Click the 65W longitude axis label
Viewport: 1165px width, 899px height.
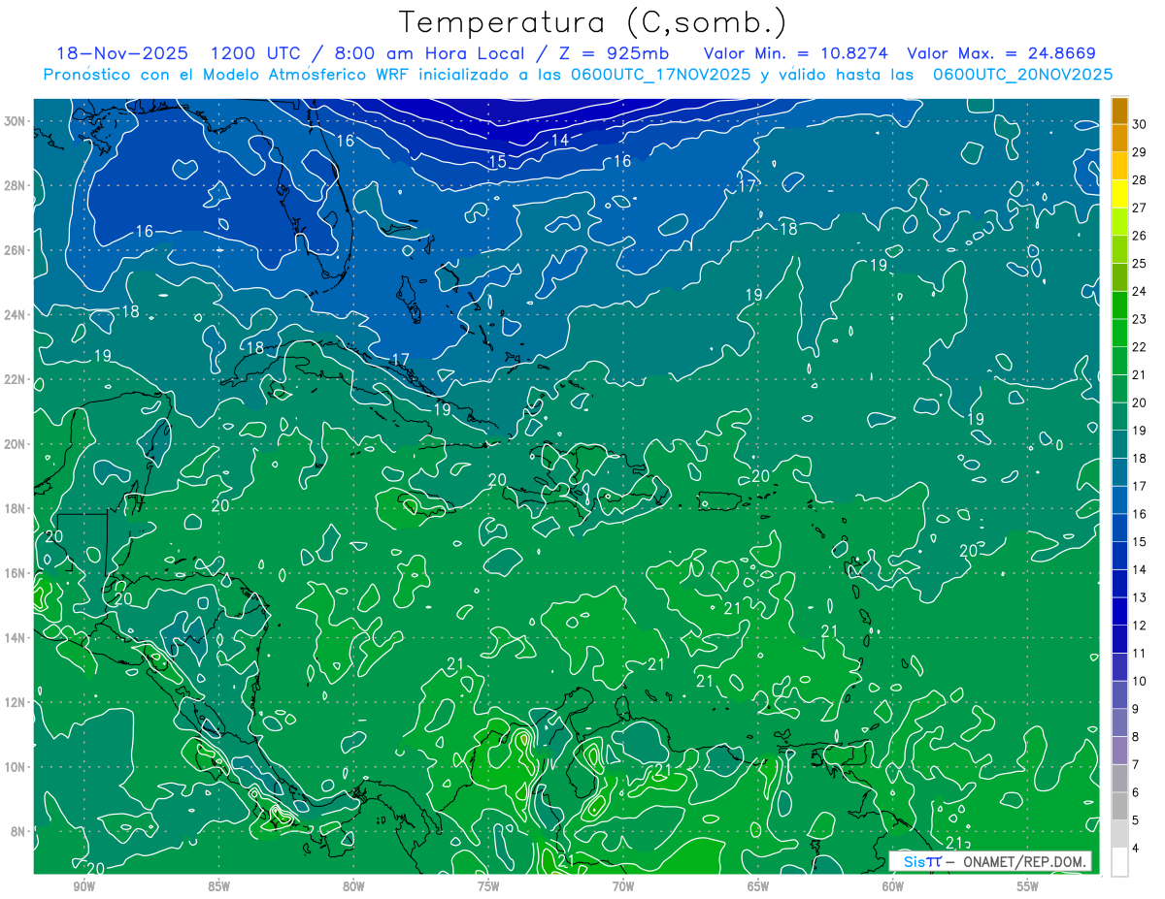point(758,886)
